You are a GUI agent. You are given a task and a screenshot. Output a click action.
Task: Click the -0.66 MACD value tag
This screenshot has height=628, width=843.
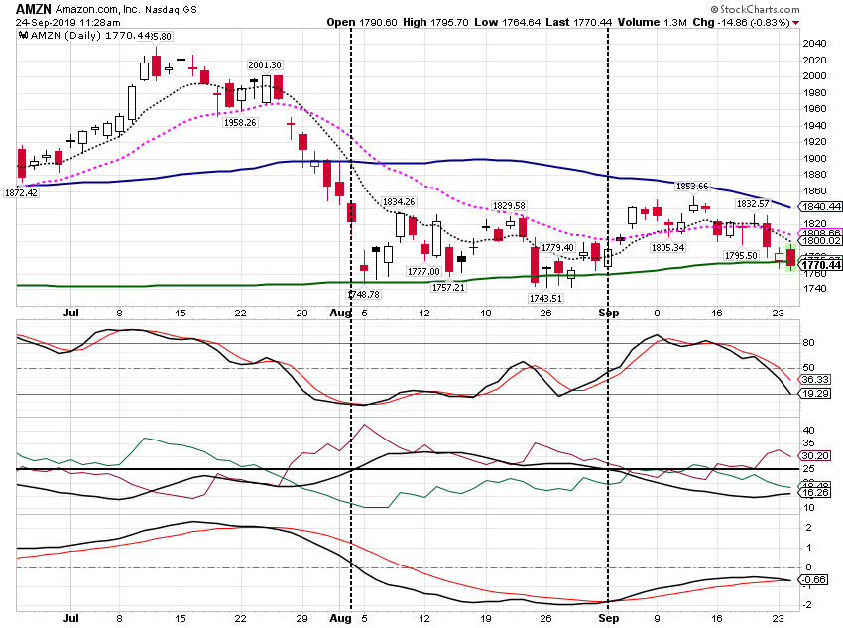click(x=814, y=579)
